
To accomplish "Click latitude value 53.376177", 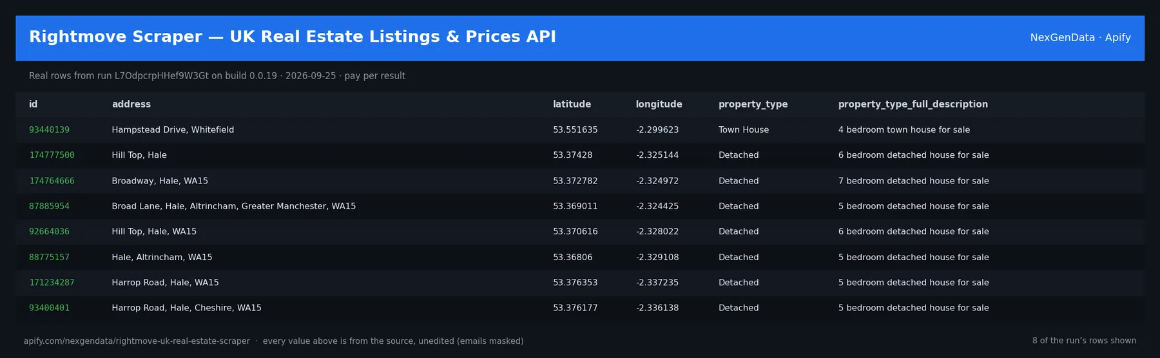I will [x=575, y=308].
